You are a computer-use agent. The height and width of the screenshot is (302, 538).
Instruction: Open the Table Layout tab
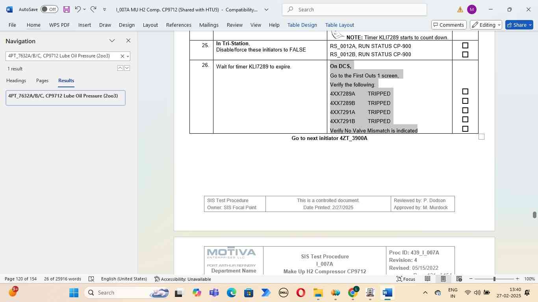339,25
